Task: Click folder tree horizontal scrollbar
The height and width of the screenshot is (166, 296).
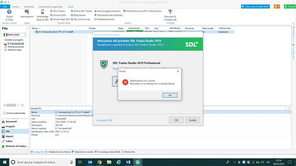Action: coord(14,105)
